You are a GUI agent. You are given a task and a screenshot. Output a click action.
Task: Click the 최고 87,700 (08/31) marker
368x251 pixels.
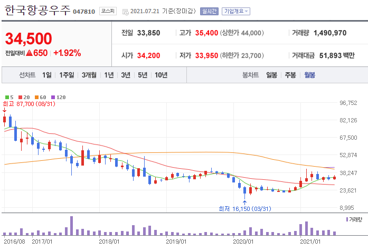coord(29,104)
